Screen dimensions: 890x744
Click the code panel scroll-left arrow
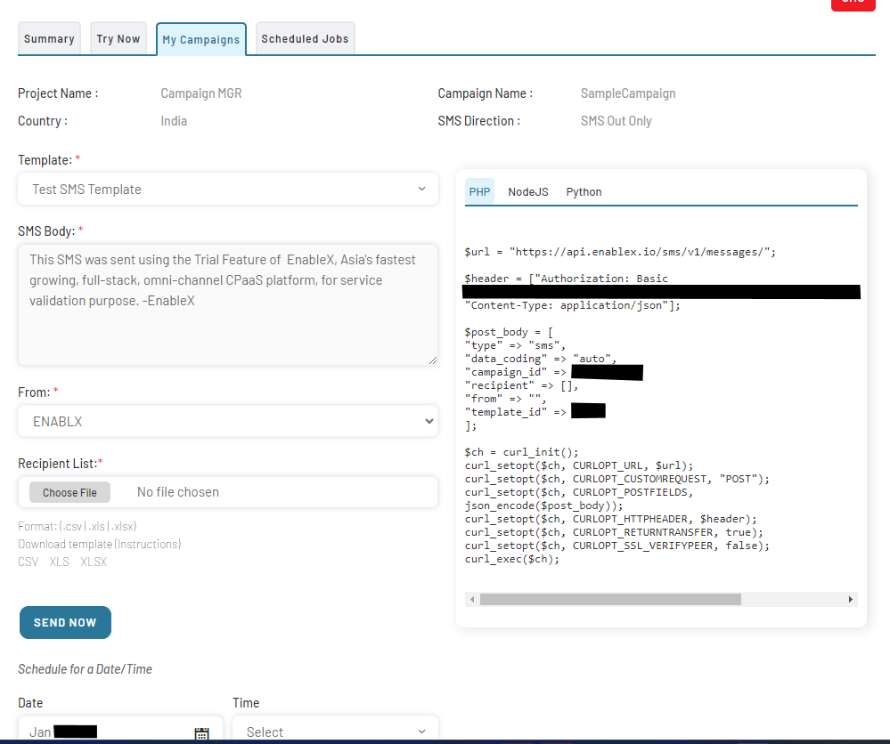pos(471,600)
